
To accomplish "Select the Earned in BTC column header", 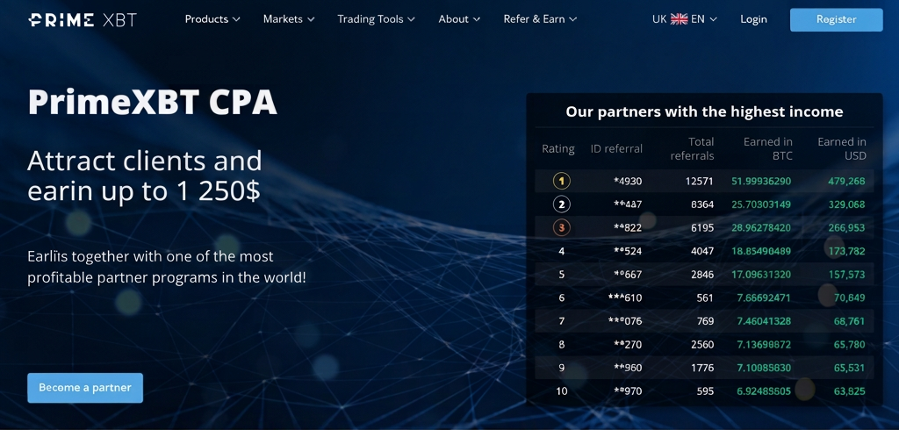I will pyautogui.click(x=767, y=148).
